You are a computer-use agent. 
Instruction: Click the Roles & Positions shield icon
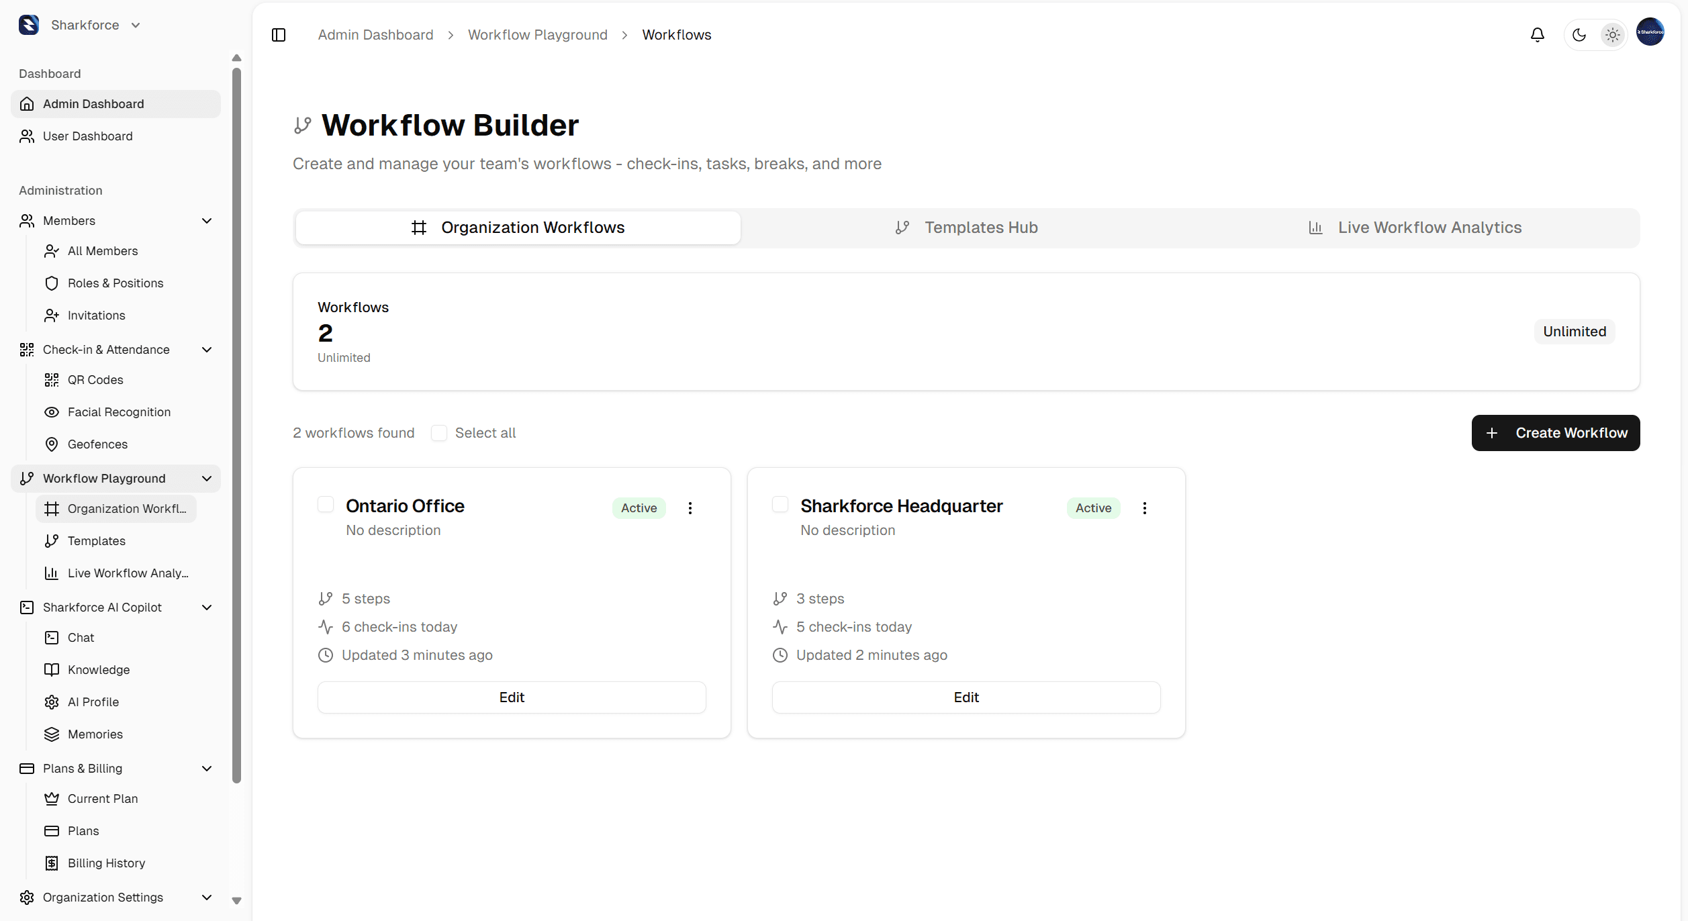pos(52,283)
